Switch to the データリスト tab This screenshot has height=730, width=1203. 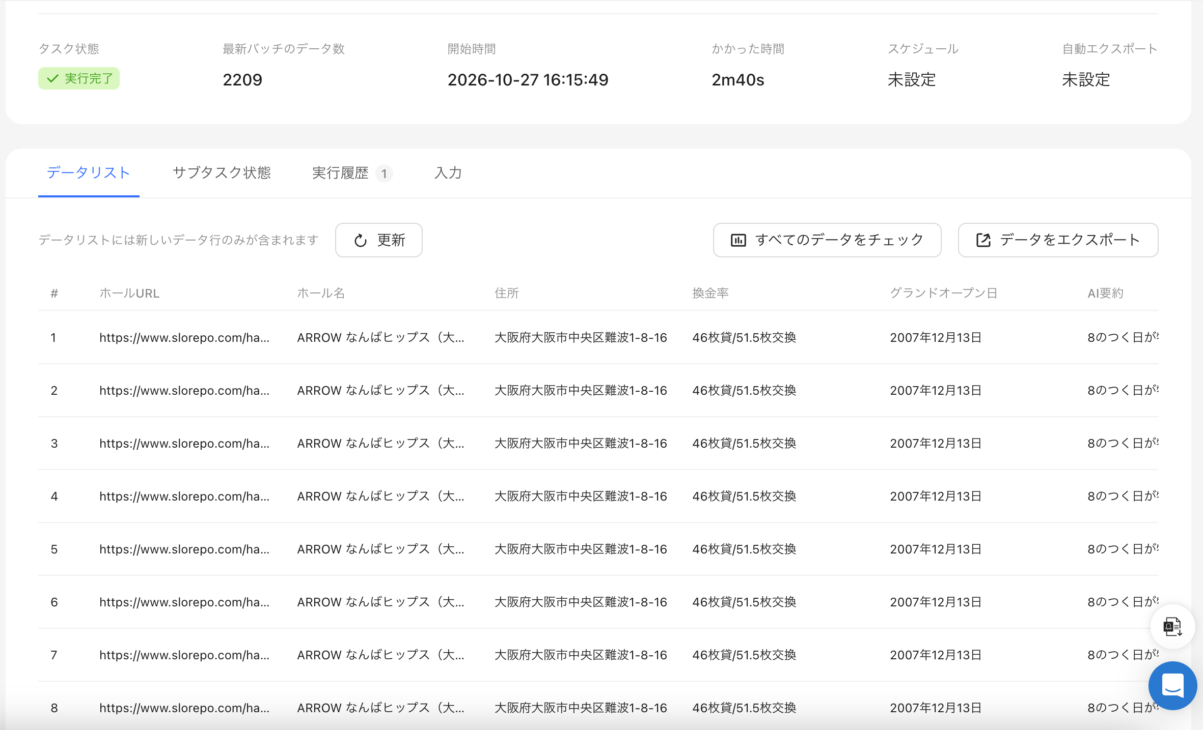pyautogui.click(x=89, y=173)
